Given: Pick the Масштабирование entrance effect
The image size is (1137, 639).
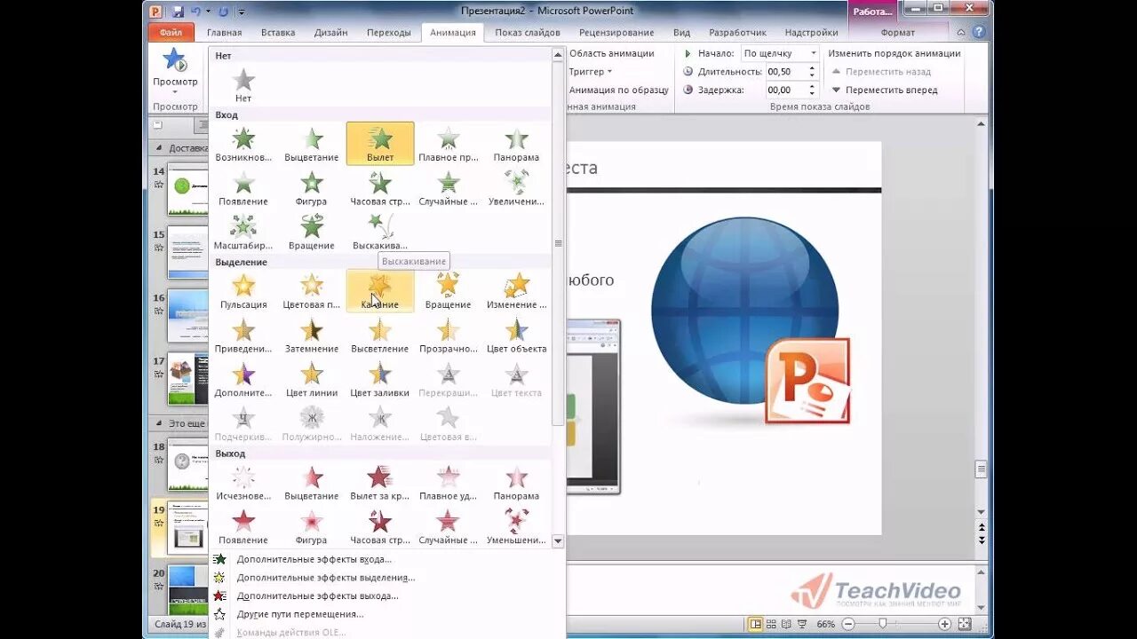Looking at the screenshot, I should [x=243, y=232].
